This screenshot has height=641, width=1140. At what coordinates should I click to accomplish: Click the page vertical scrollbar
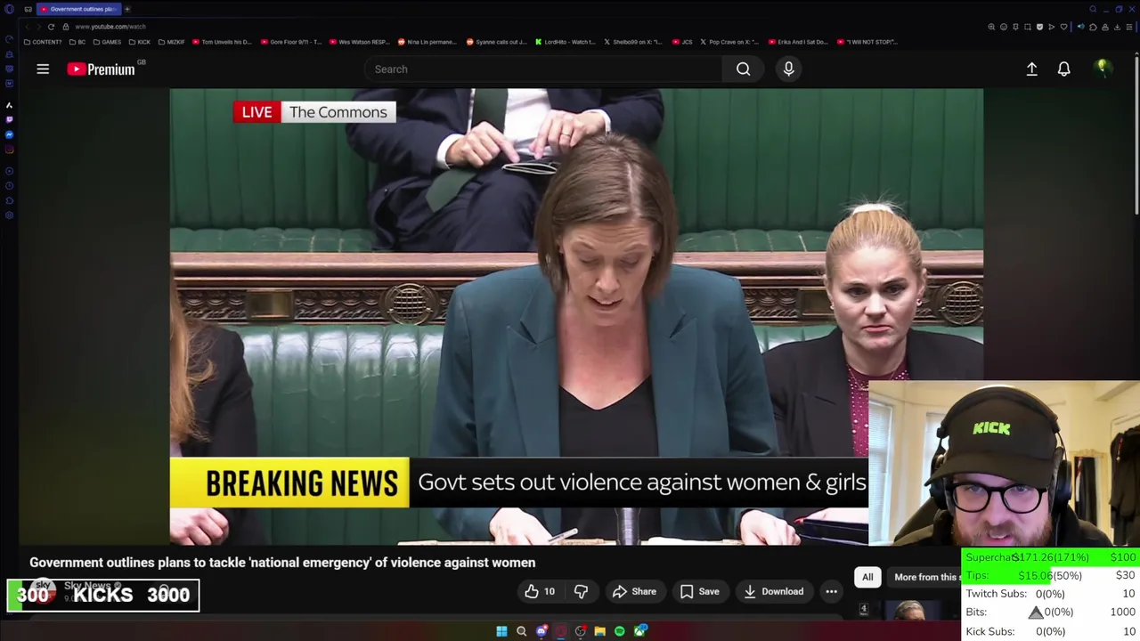[x=1136, y=134]
